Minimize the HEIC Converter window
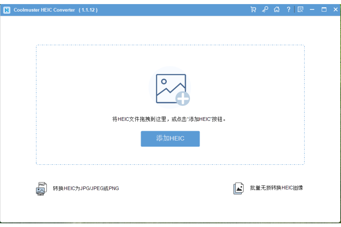 [x=312, y=10]
